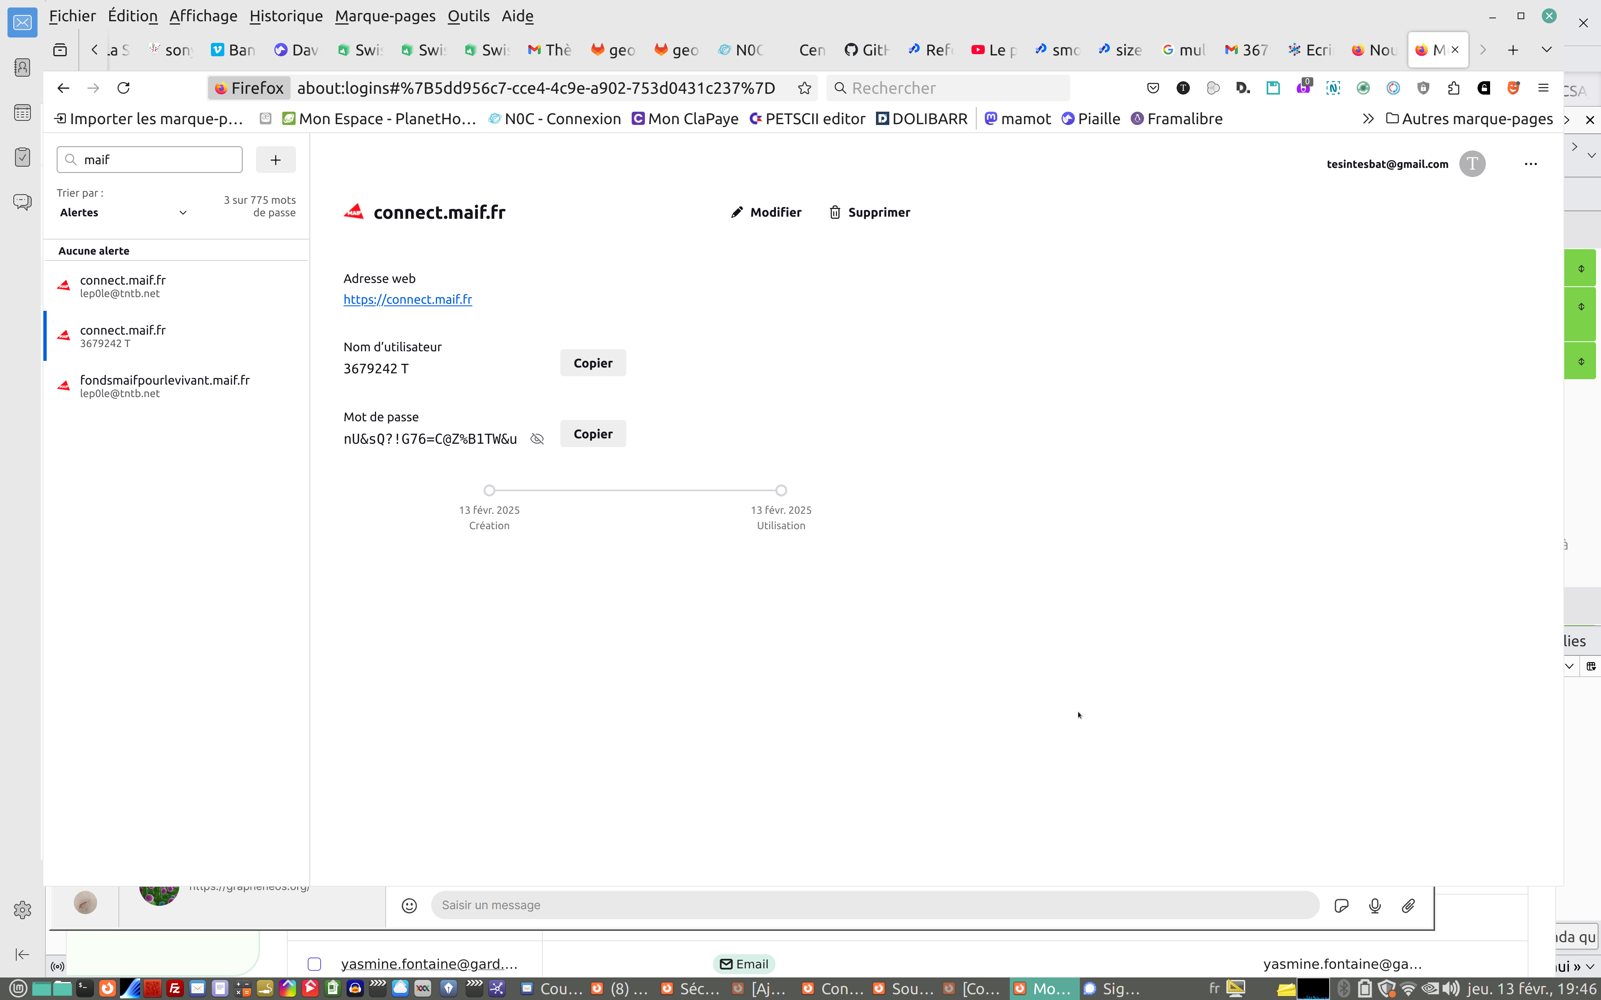
Task: Reload the page with refresh icon
Action: click(124, 88)
